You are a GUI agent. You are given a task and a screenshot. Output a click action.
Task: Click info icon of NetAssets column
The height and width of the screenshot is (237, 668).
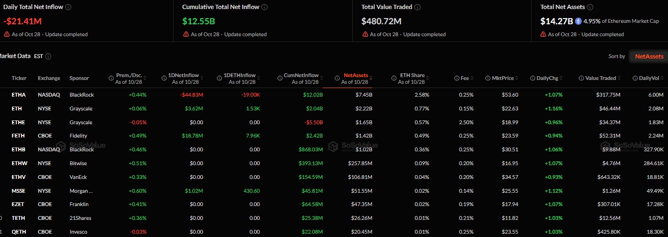[x=337, y=78]
